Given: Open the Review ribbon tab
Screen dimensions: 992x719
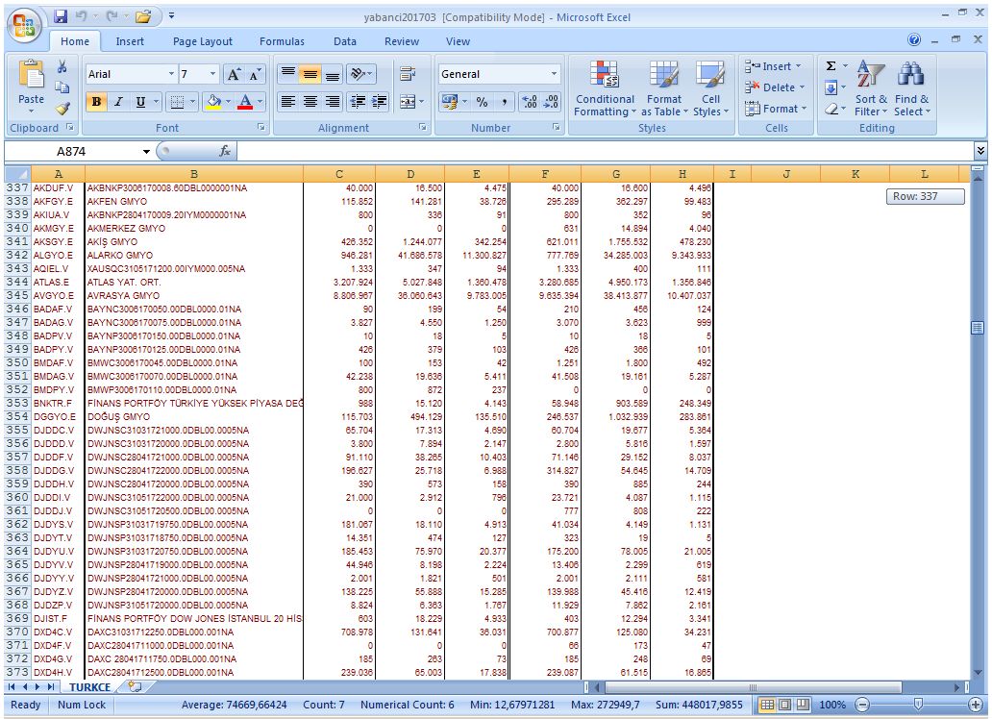Looking at the screenshot, I should point(402,41).
